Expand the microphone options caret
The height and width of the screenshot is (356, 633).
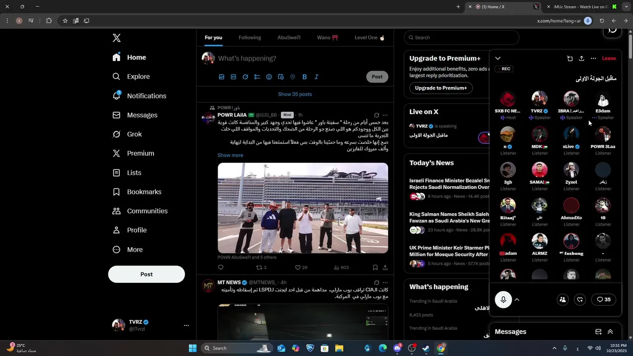click(x=517, y=300)
